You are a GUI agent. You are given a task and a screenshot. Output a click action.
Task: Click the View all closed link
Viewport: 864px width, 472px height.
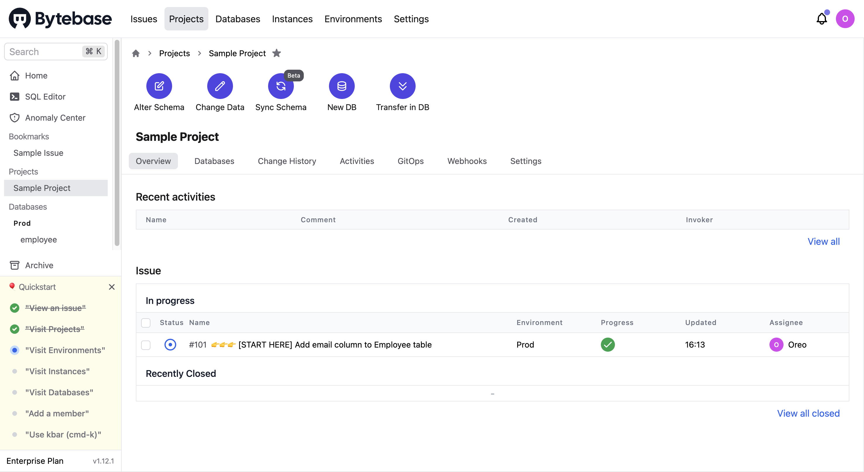click(808, 413)
